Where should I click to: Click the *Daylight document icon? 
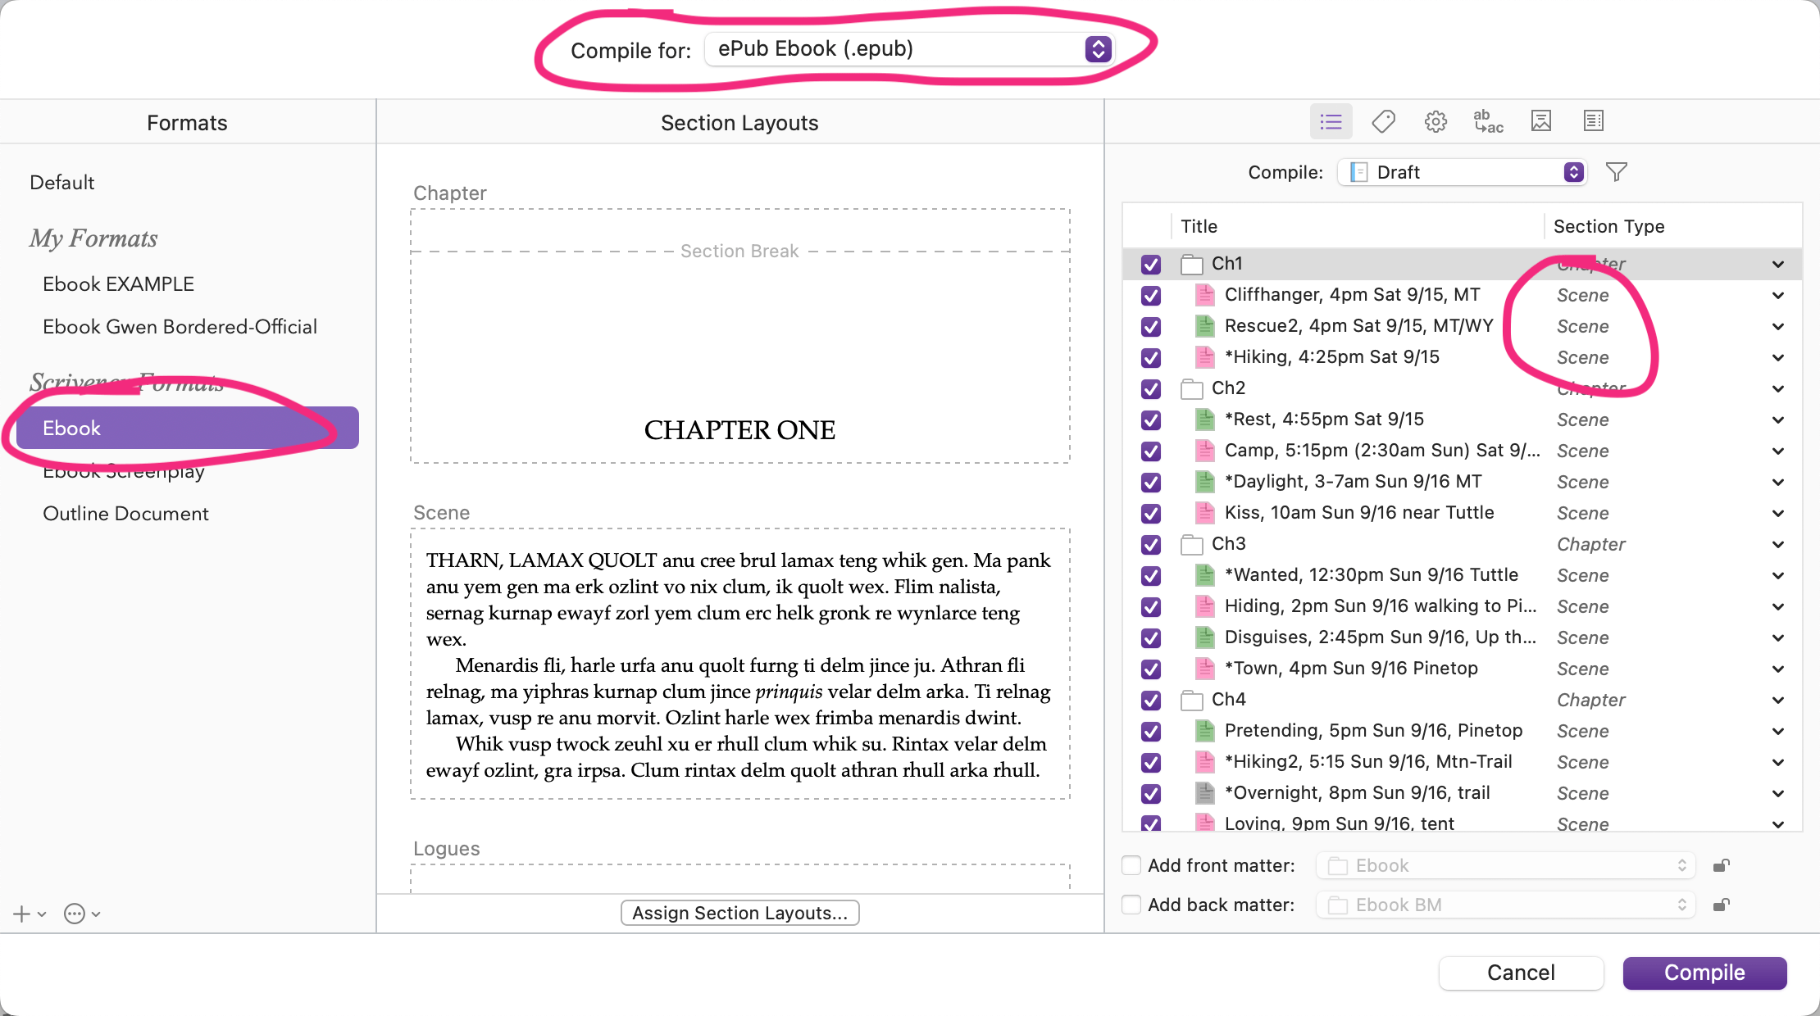(1204, 482)
